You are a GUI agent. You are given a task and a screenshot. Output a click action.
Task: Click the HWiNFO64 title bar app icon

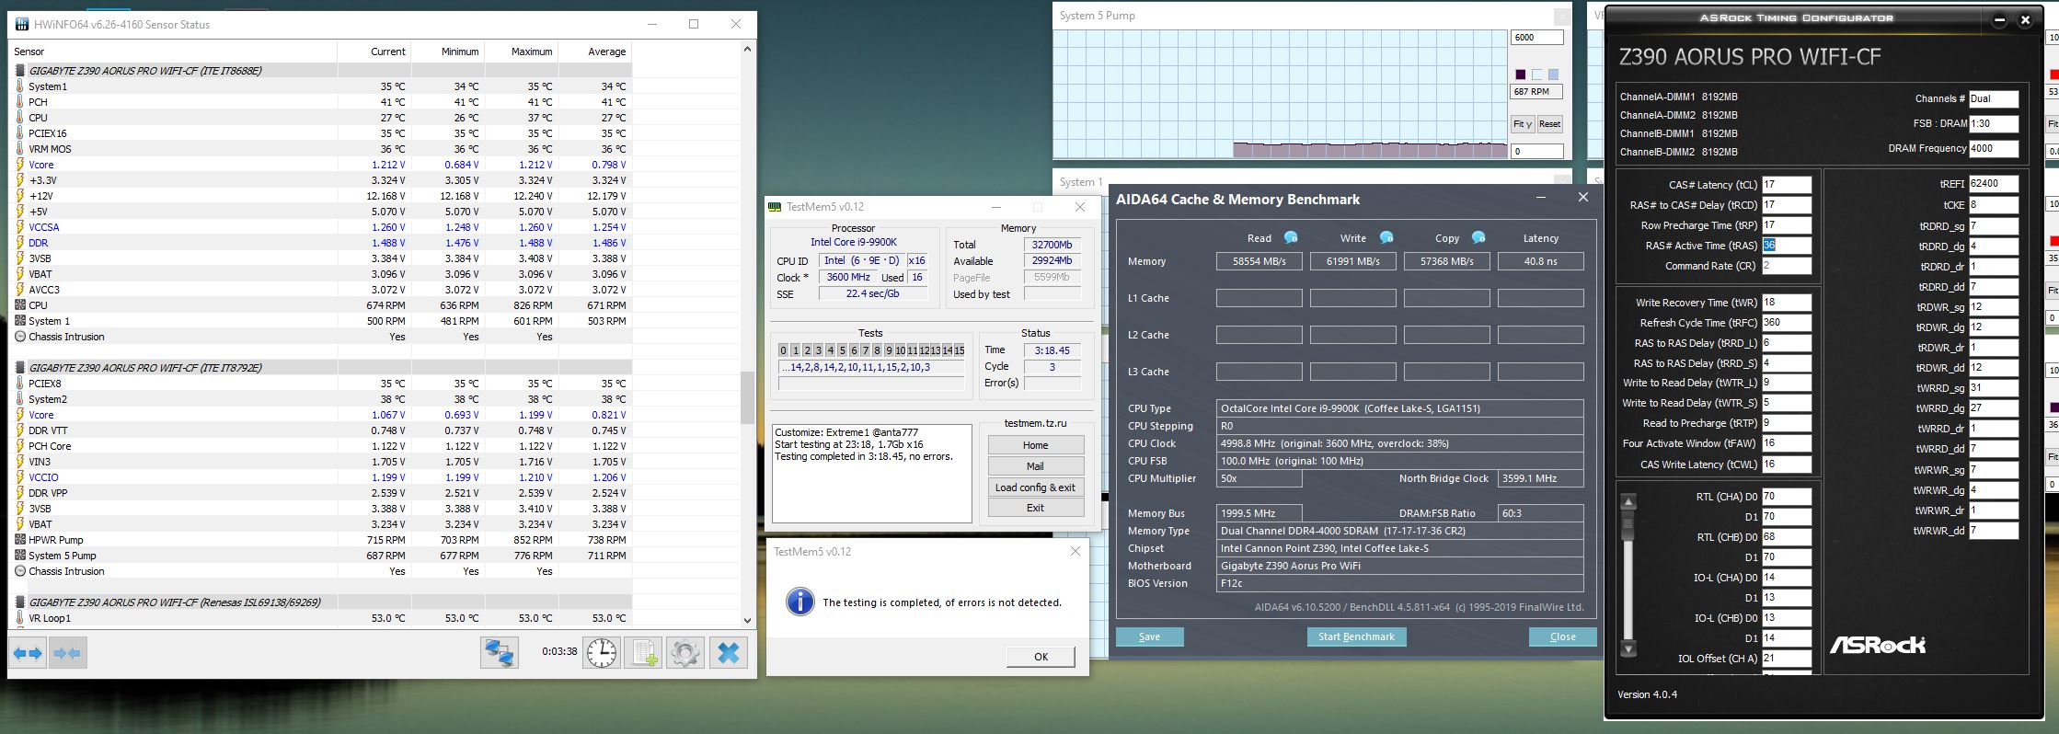click(x=21, y=24)
